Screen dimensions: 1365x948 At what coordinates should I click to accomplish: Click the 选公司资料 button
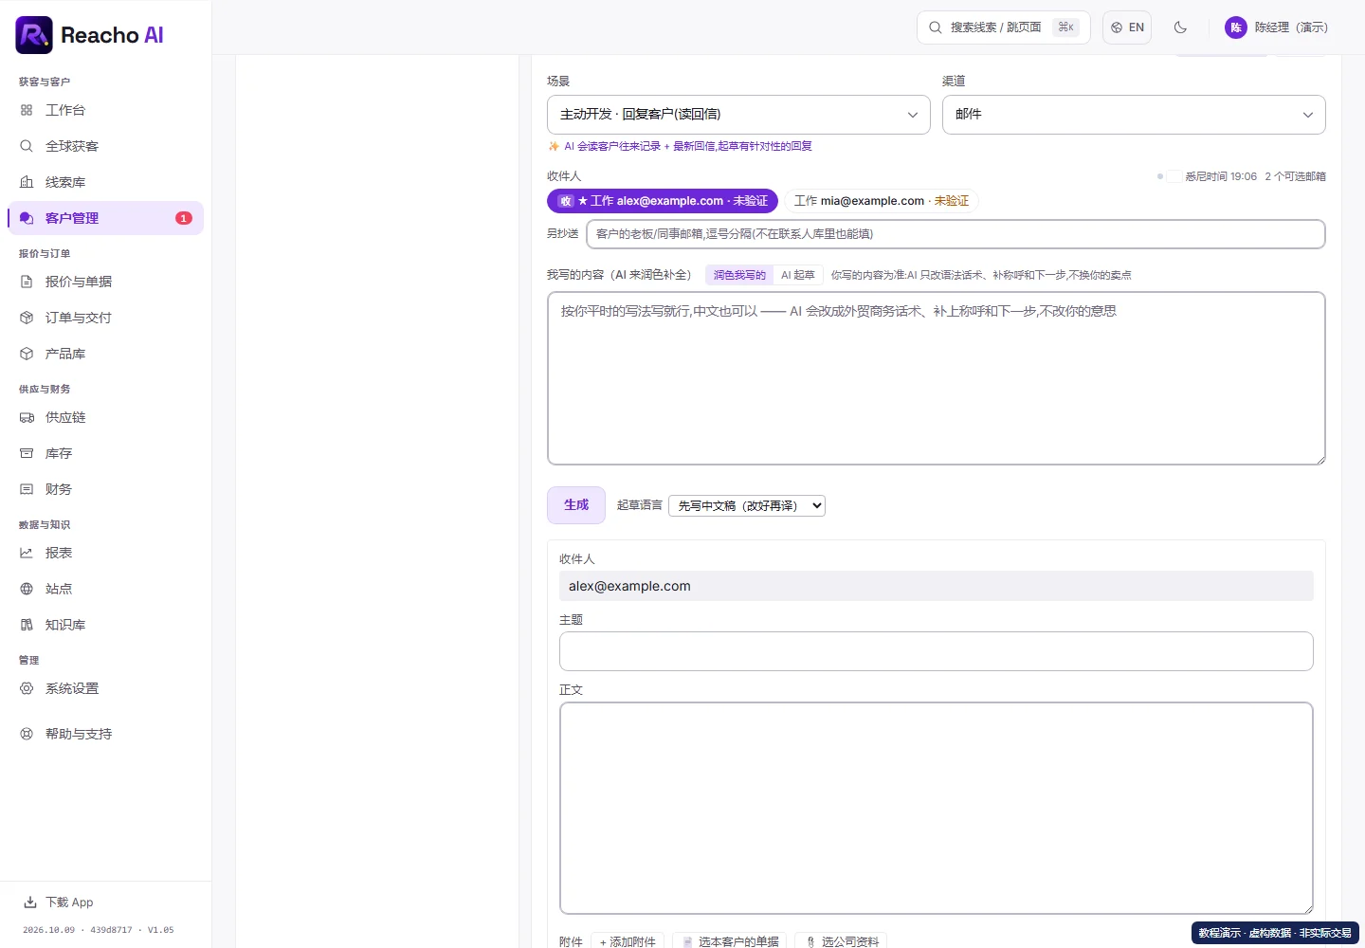841,941
